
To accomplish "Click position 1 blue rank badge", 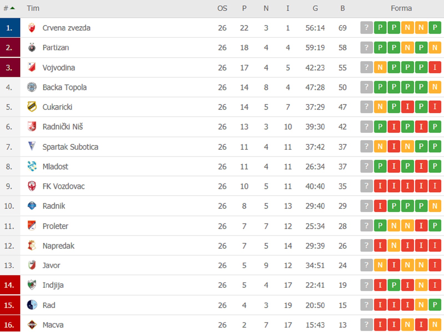I will 10,28.
